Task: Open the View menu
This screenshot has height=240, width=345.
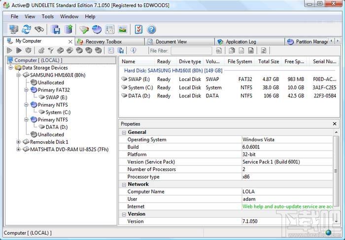Action: tap(30, 16)
